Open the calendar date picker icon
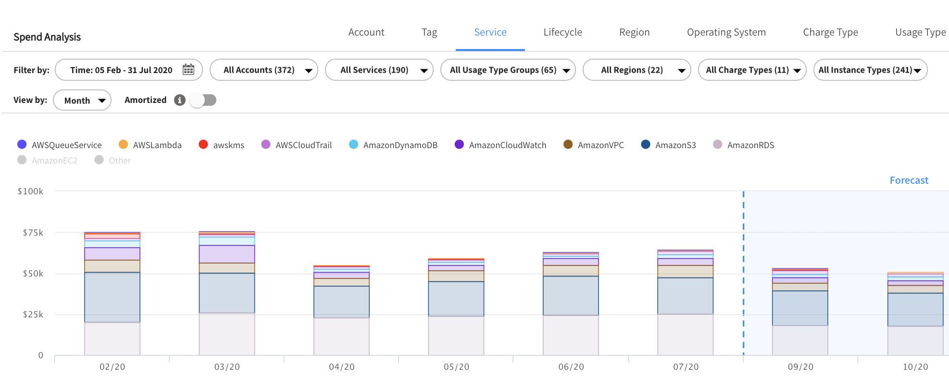This screenshot has width=949, height=377. click(x=188, y=70)
